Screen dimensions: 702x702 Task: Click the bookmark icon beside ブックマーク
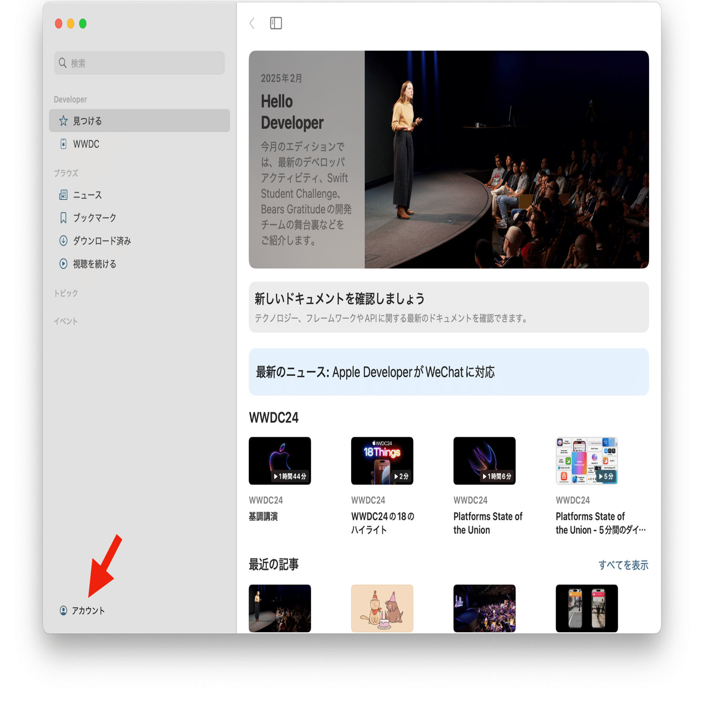tap(63, 218)
